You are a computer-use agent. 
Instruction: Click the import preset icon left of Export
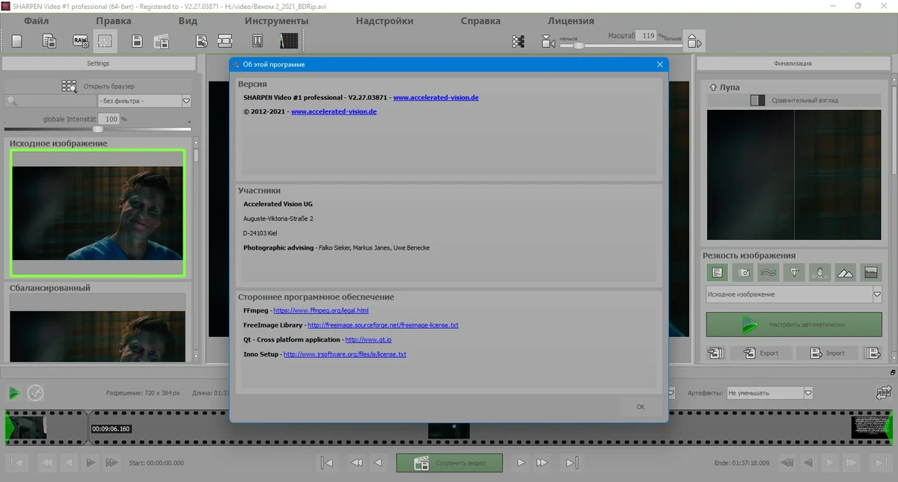(x=715, y=353)
